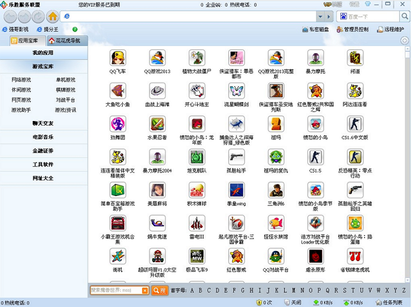
Task: Open the CS1.5 game icon
Action: coord(315,157)
